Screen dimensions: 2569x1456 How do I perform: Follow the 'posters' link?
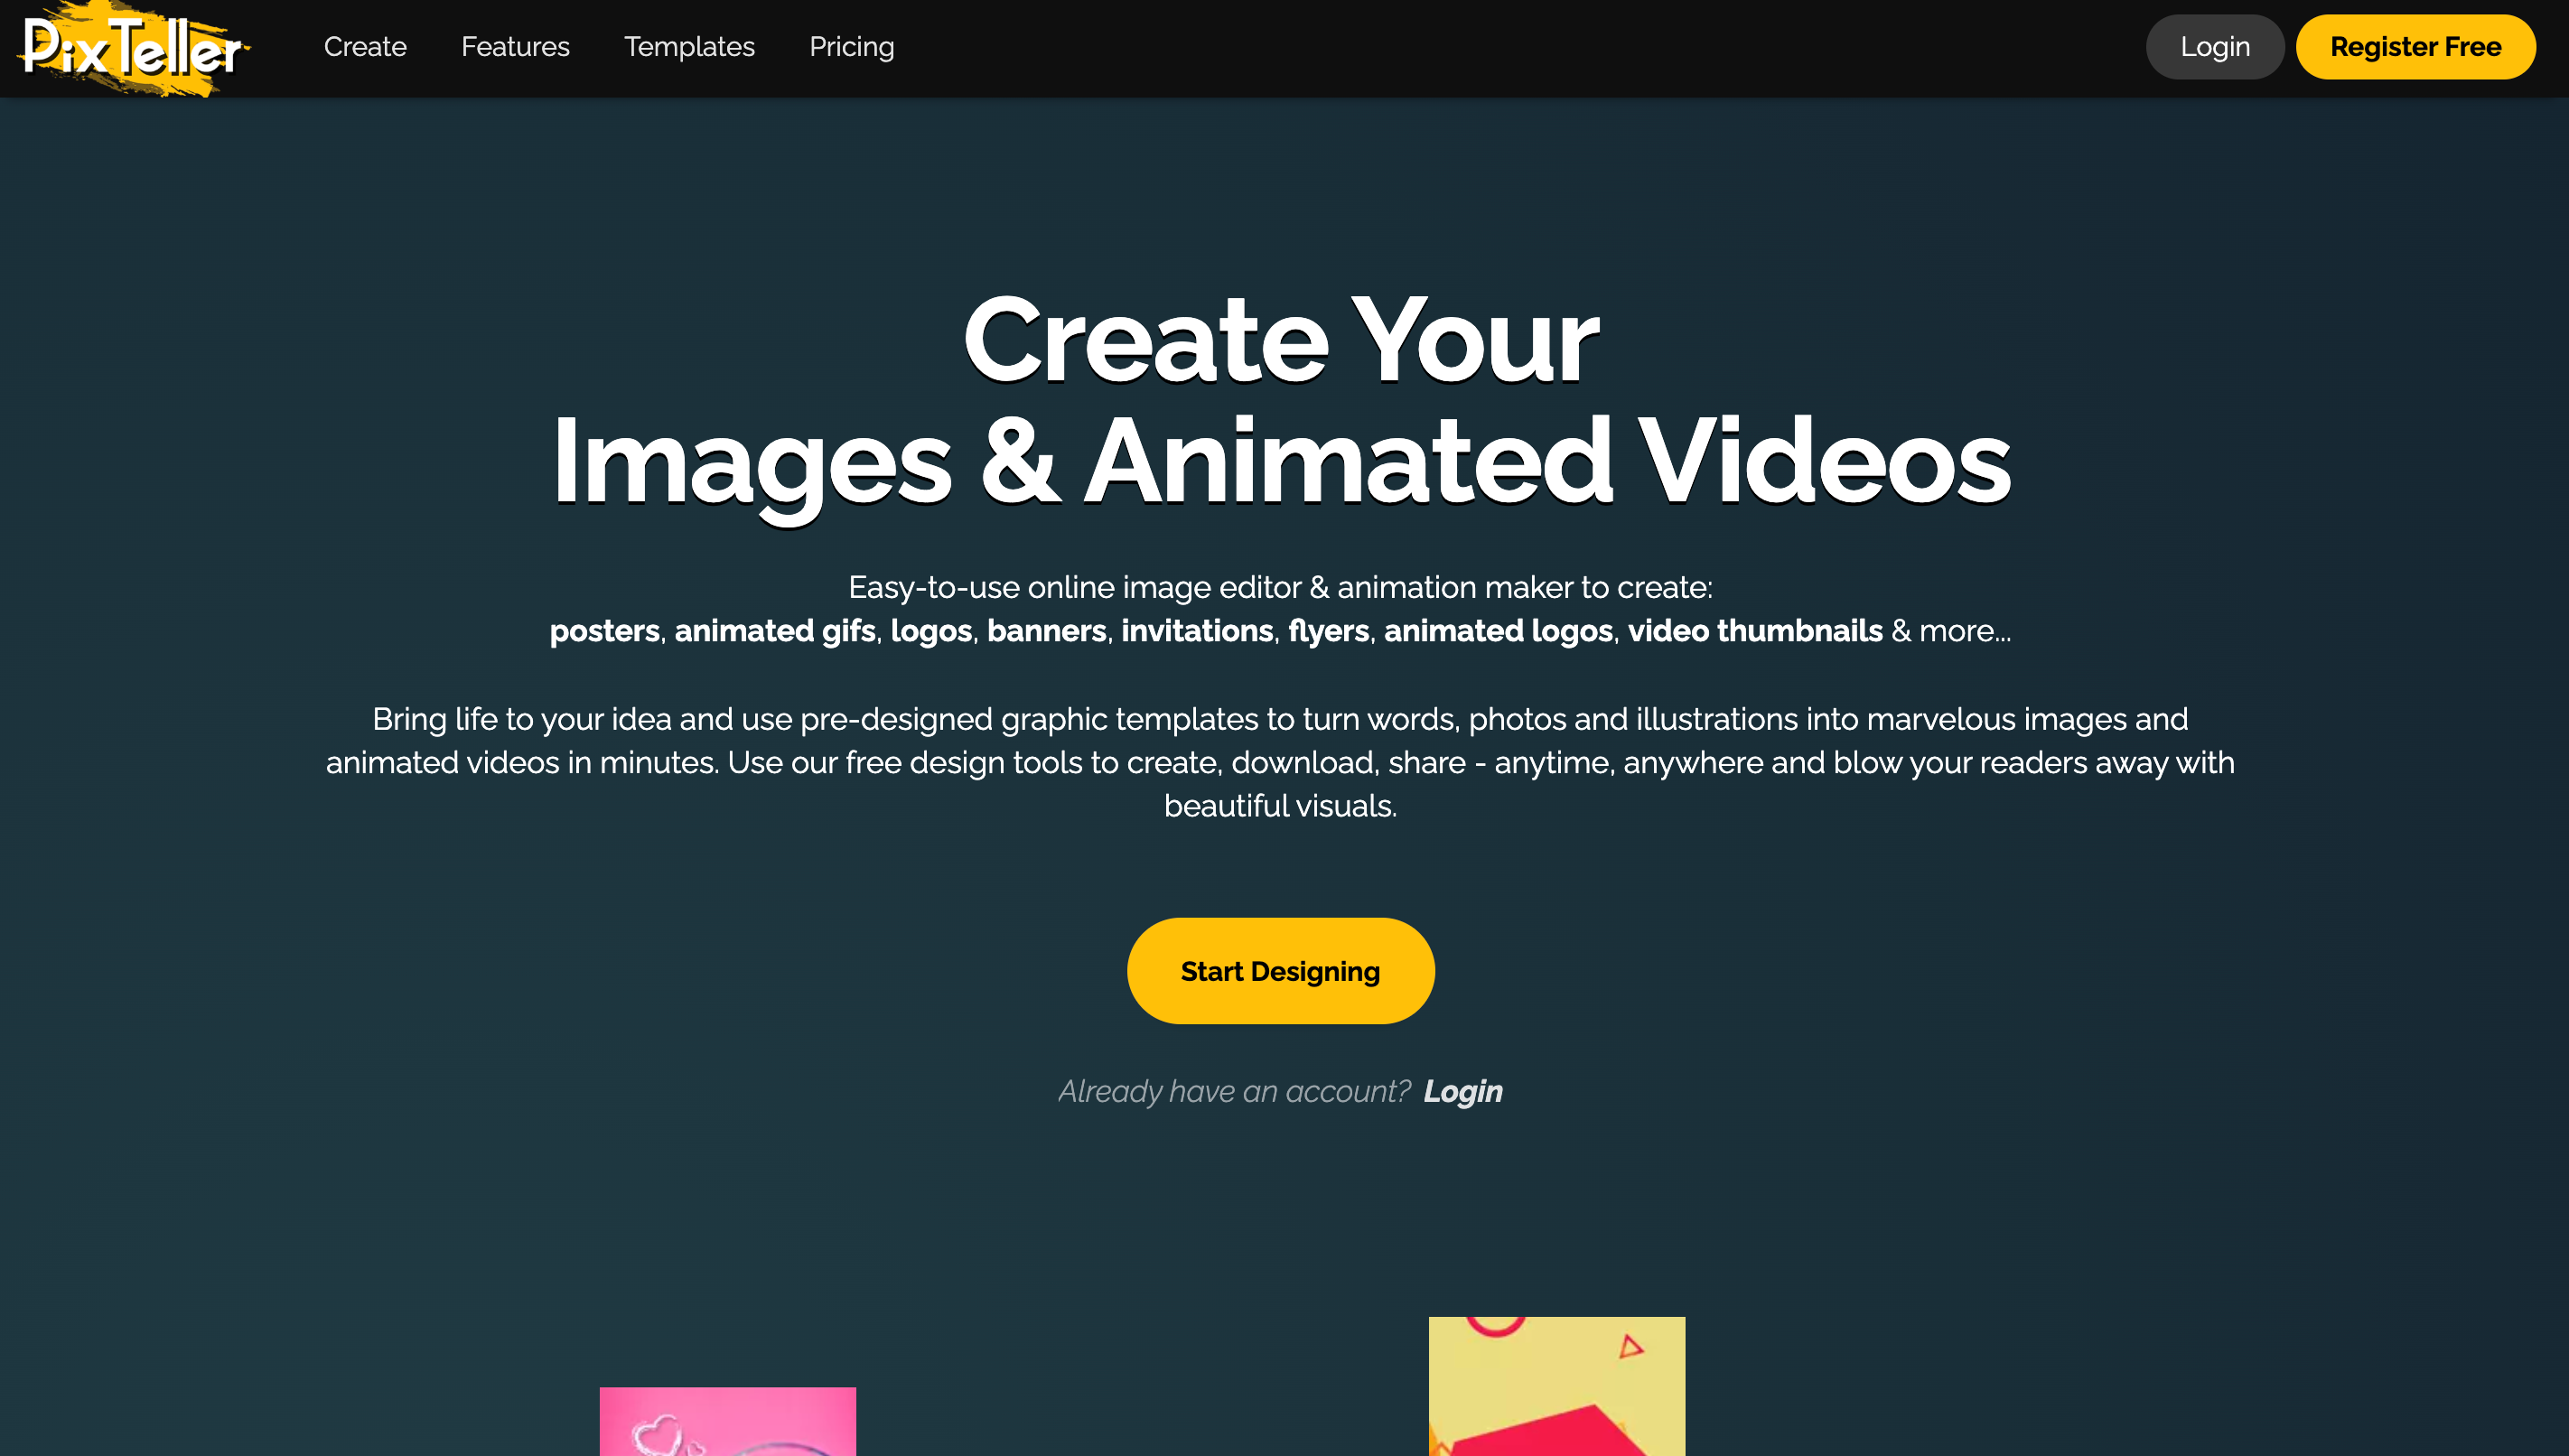point(604,631)
